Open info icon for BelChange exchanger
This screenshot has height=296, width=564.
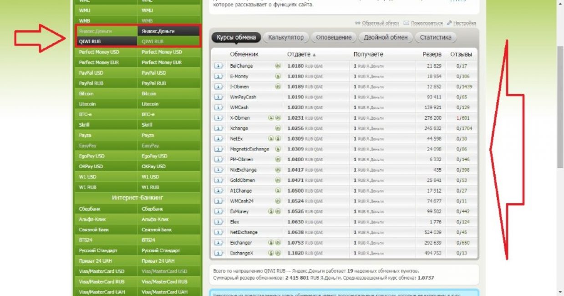tap(218, 66)
